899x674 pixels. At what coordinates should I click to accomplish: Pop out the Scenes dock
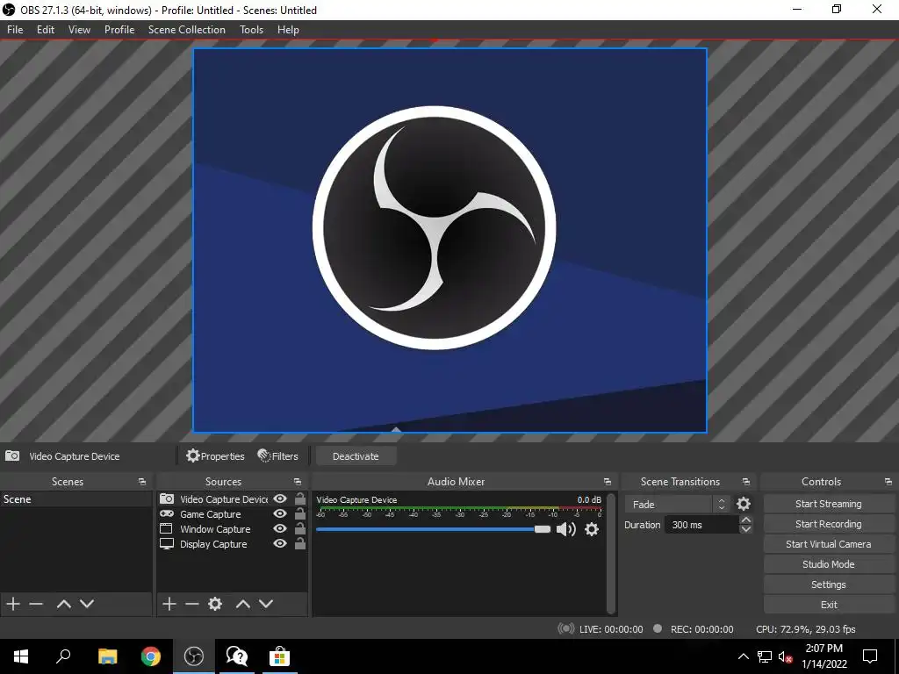pyautogui.click(x=141, y=482)
